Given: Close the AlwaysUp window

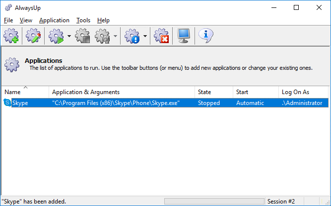Looking at the screenshot, I should (x=319, y=7).
